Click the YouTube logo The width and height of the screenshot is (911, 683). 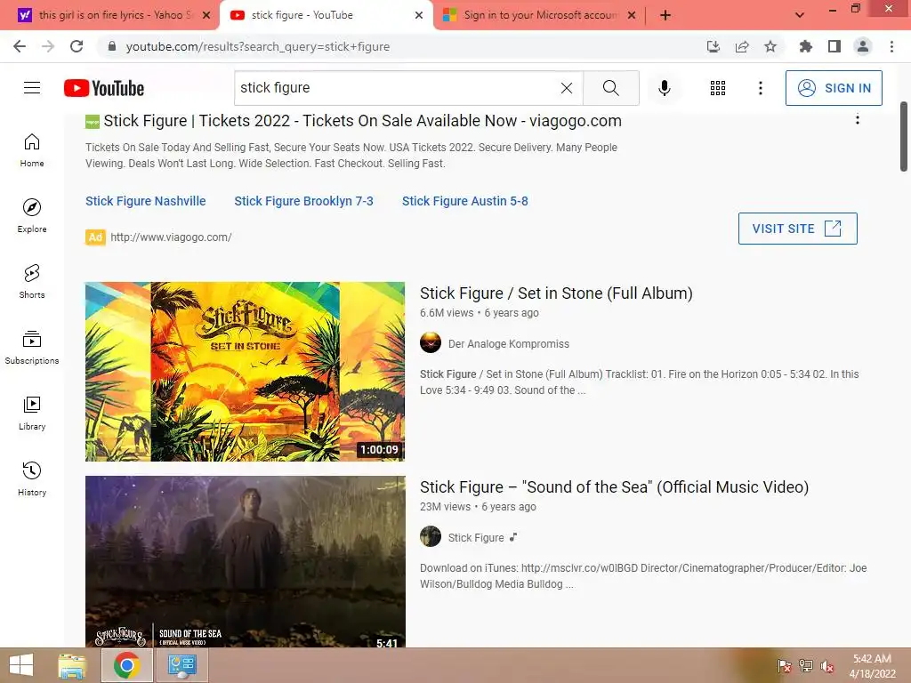coord(104,88)
